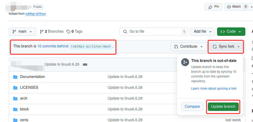Click the 10 commits behind link
253x122 pixels.
click(53, 46)
